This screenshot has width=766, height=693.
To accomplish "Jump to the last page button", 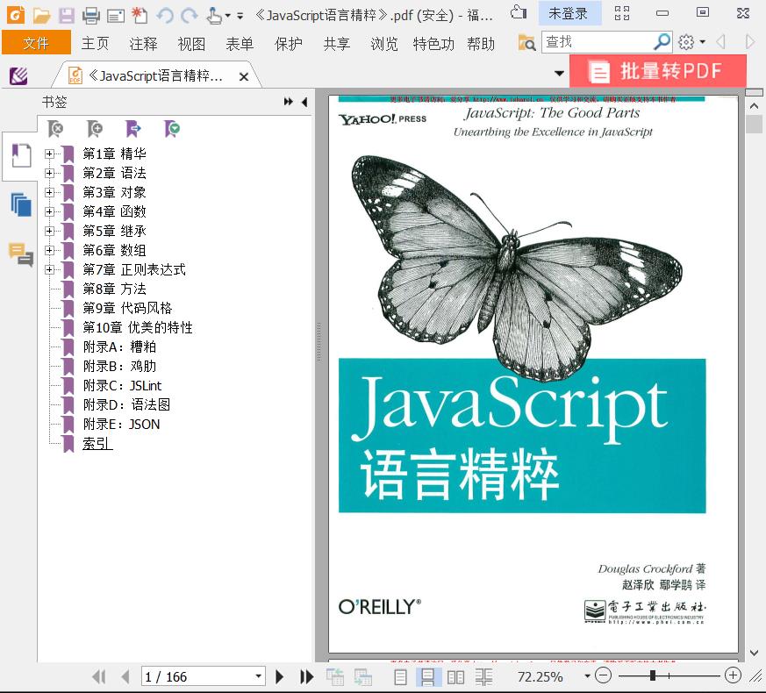I will click(306, 676).
